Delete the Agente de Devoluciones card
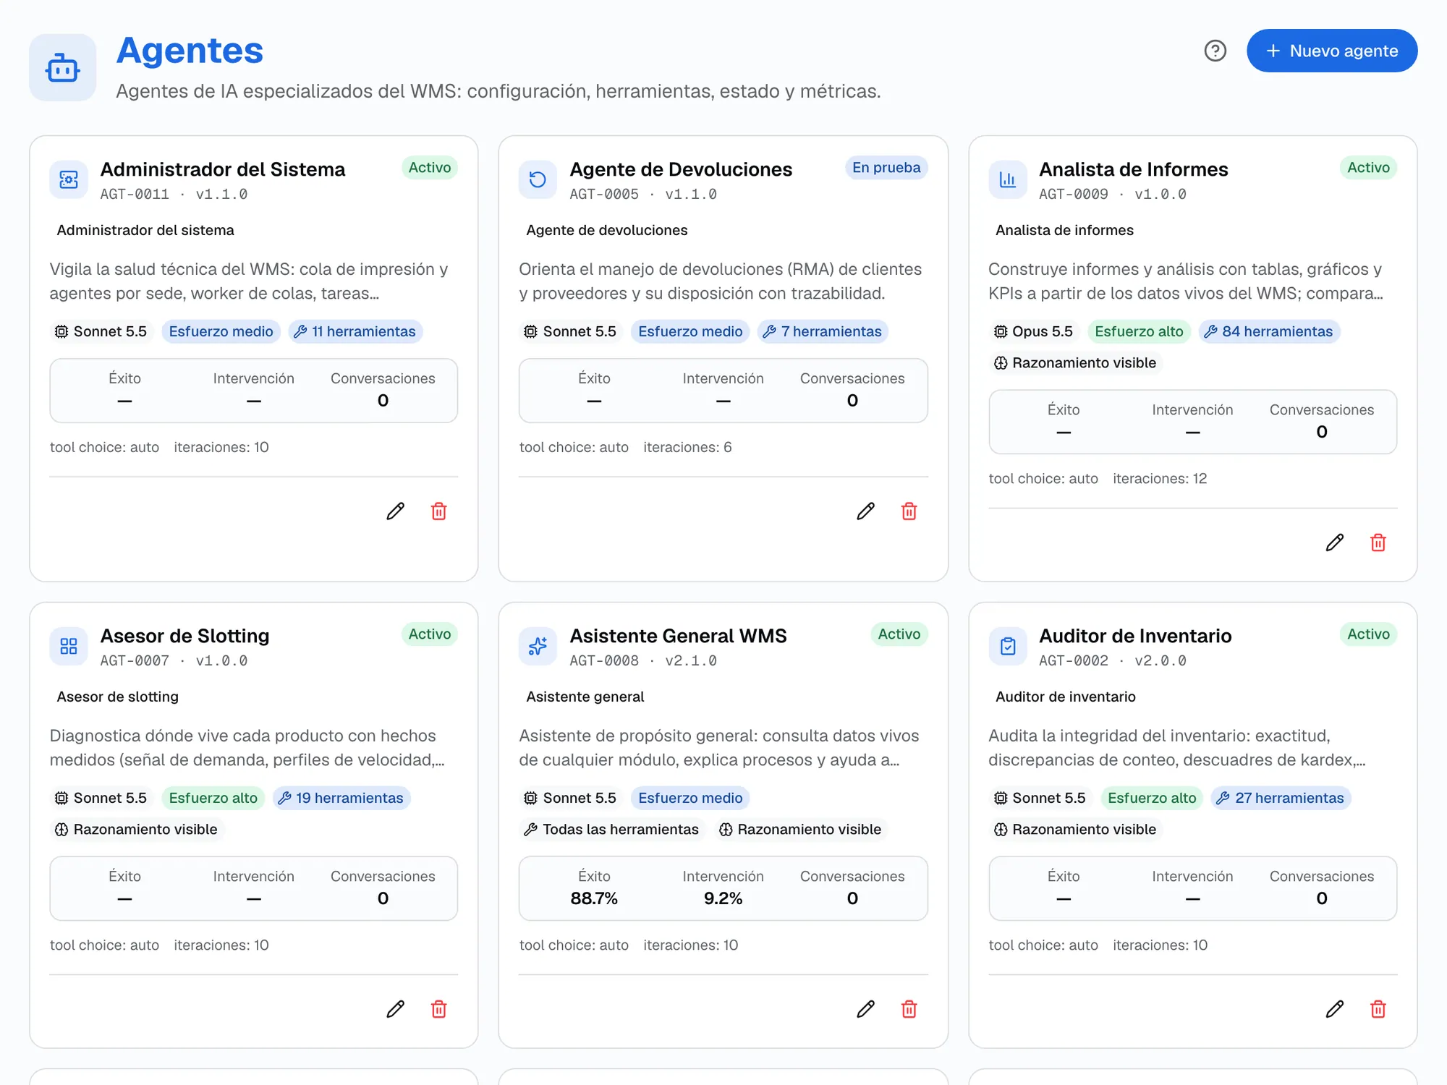 coord(909,511)
